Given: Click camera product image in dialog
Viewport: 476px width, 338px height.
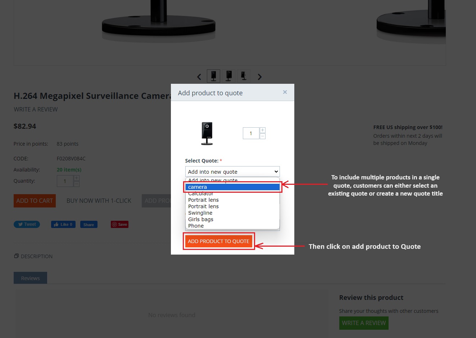Looking at the screenshot, I should [207, 133].
